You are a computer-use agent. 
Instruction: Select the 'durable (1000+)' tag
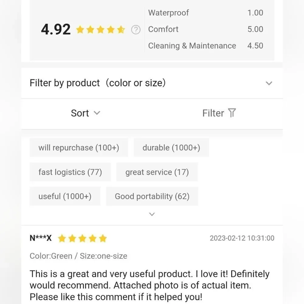(171, 147)
